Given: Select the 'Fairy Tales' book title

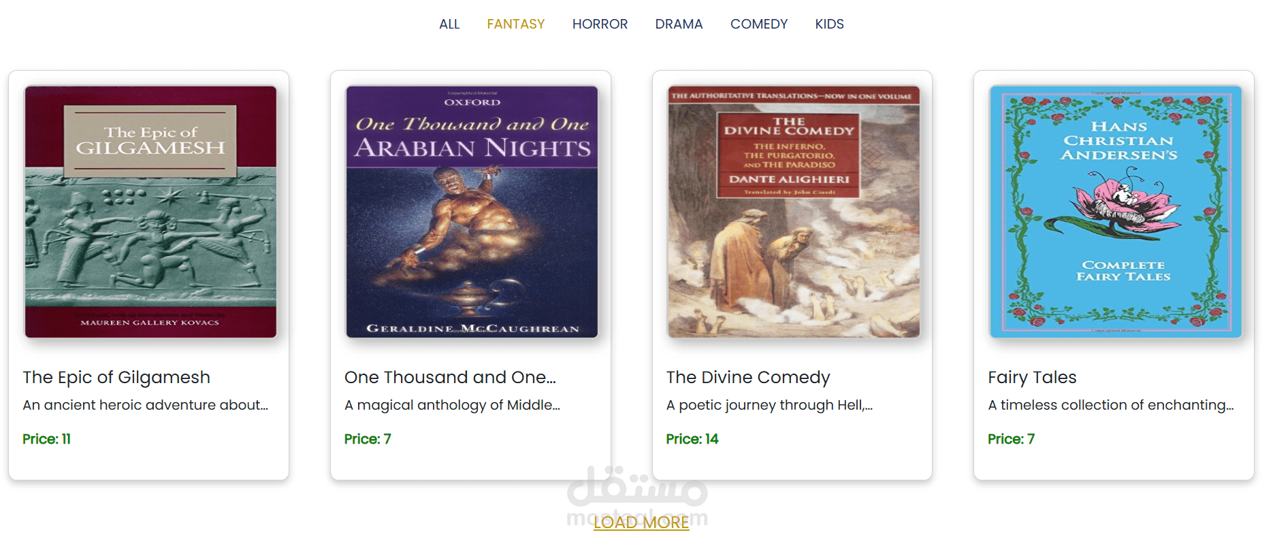Looking at the screenshot, I should [x=1032, y=377].
